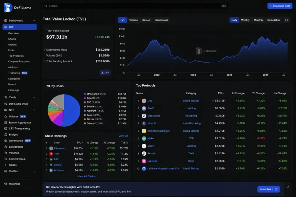Click the Yields percent icon
This screenshot has height=197, width=296.
tap(6, 97)
